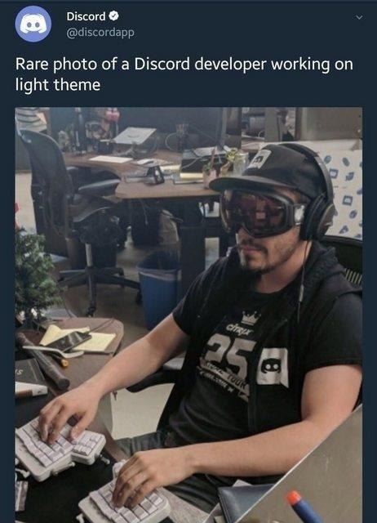The height and width of the screenshot is (523, 377).
Task: Click the number 25 on the shirt
Action: tap(230, 352)
